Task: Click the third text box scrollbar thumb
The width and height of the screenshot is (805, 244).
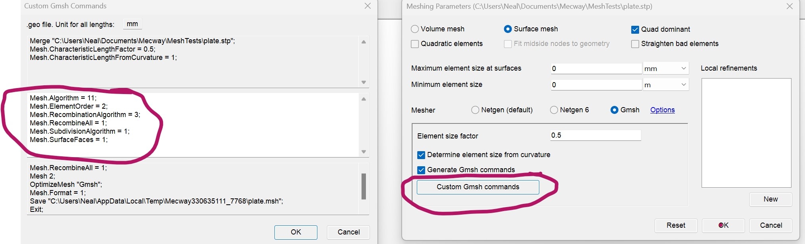Action: click(364, 186)
